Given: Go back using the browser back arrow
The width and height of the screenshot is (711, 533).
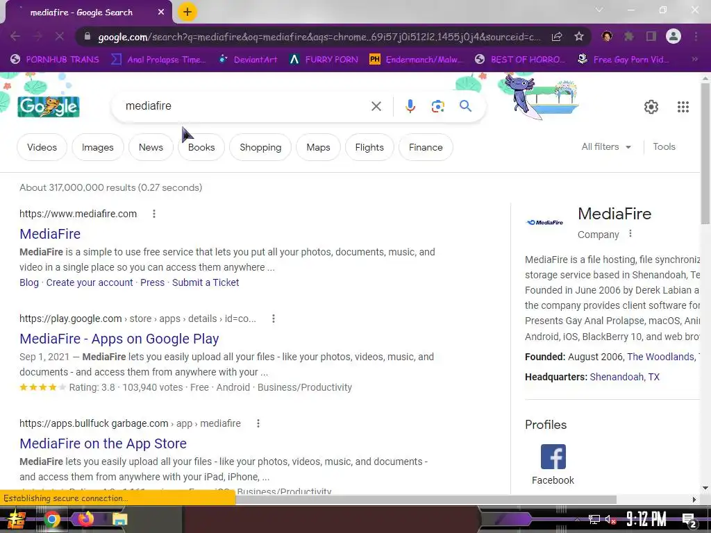Looking at the screenshot, I should point(15,36).
